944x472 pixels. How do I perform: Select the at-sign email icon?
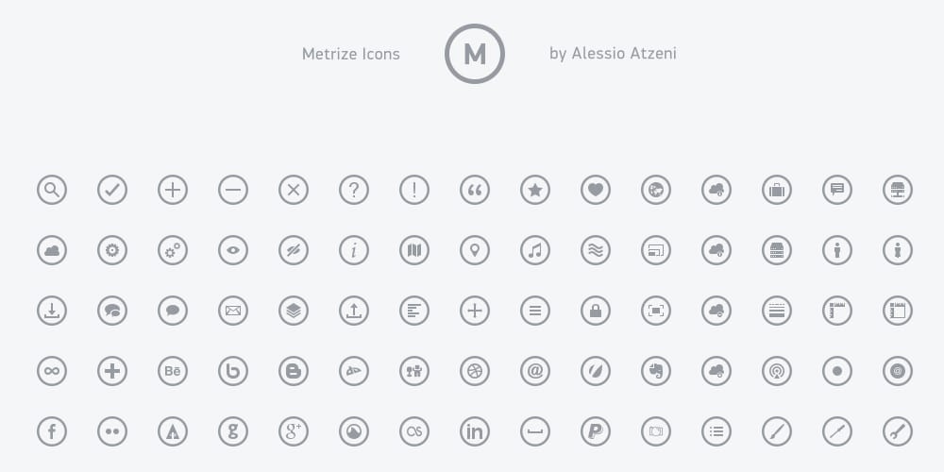click(x=535, y=371)
